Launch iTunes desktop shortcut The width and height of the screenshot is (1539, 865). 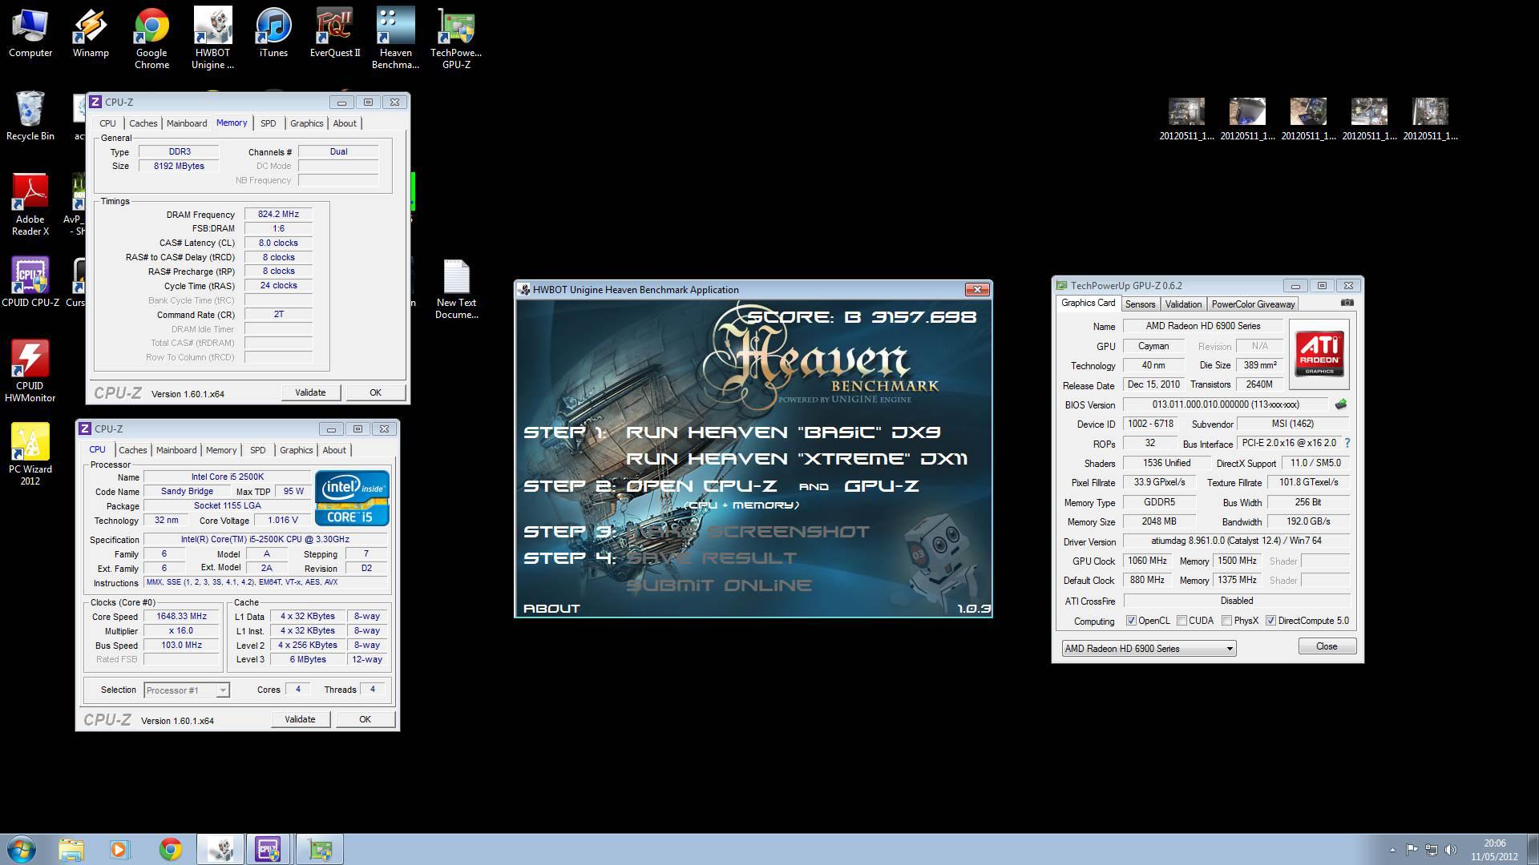pyautogui.click(x=273, y=34)
